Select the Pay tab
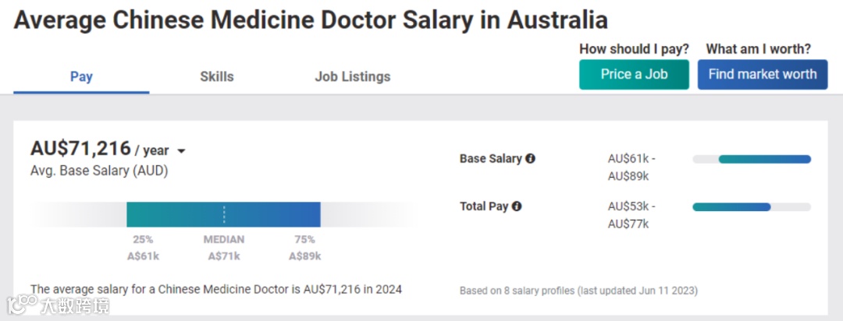The image size is (843, 321). point(81,76)
